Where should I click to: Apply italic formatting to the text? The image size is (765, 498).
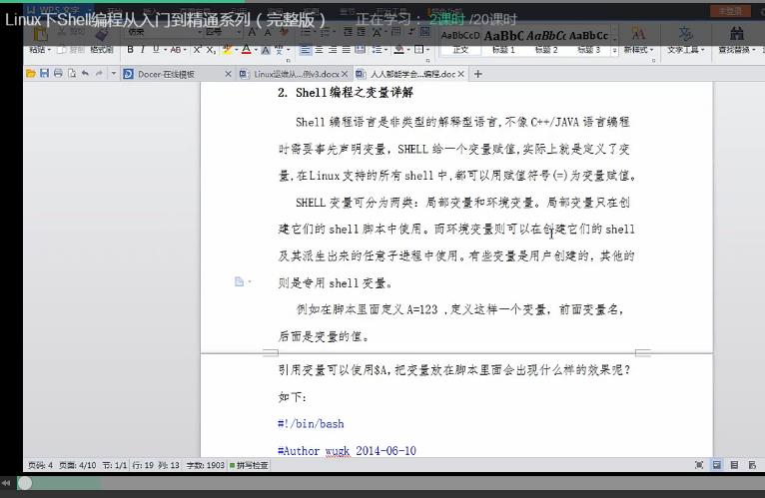click(143, 49)
